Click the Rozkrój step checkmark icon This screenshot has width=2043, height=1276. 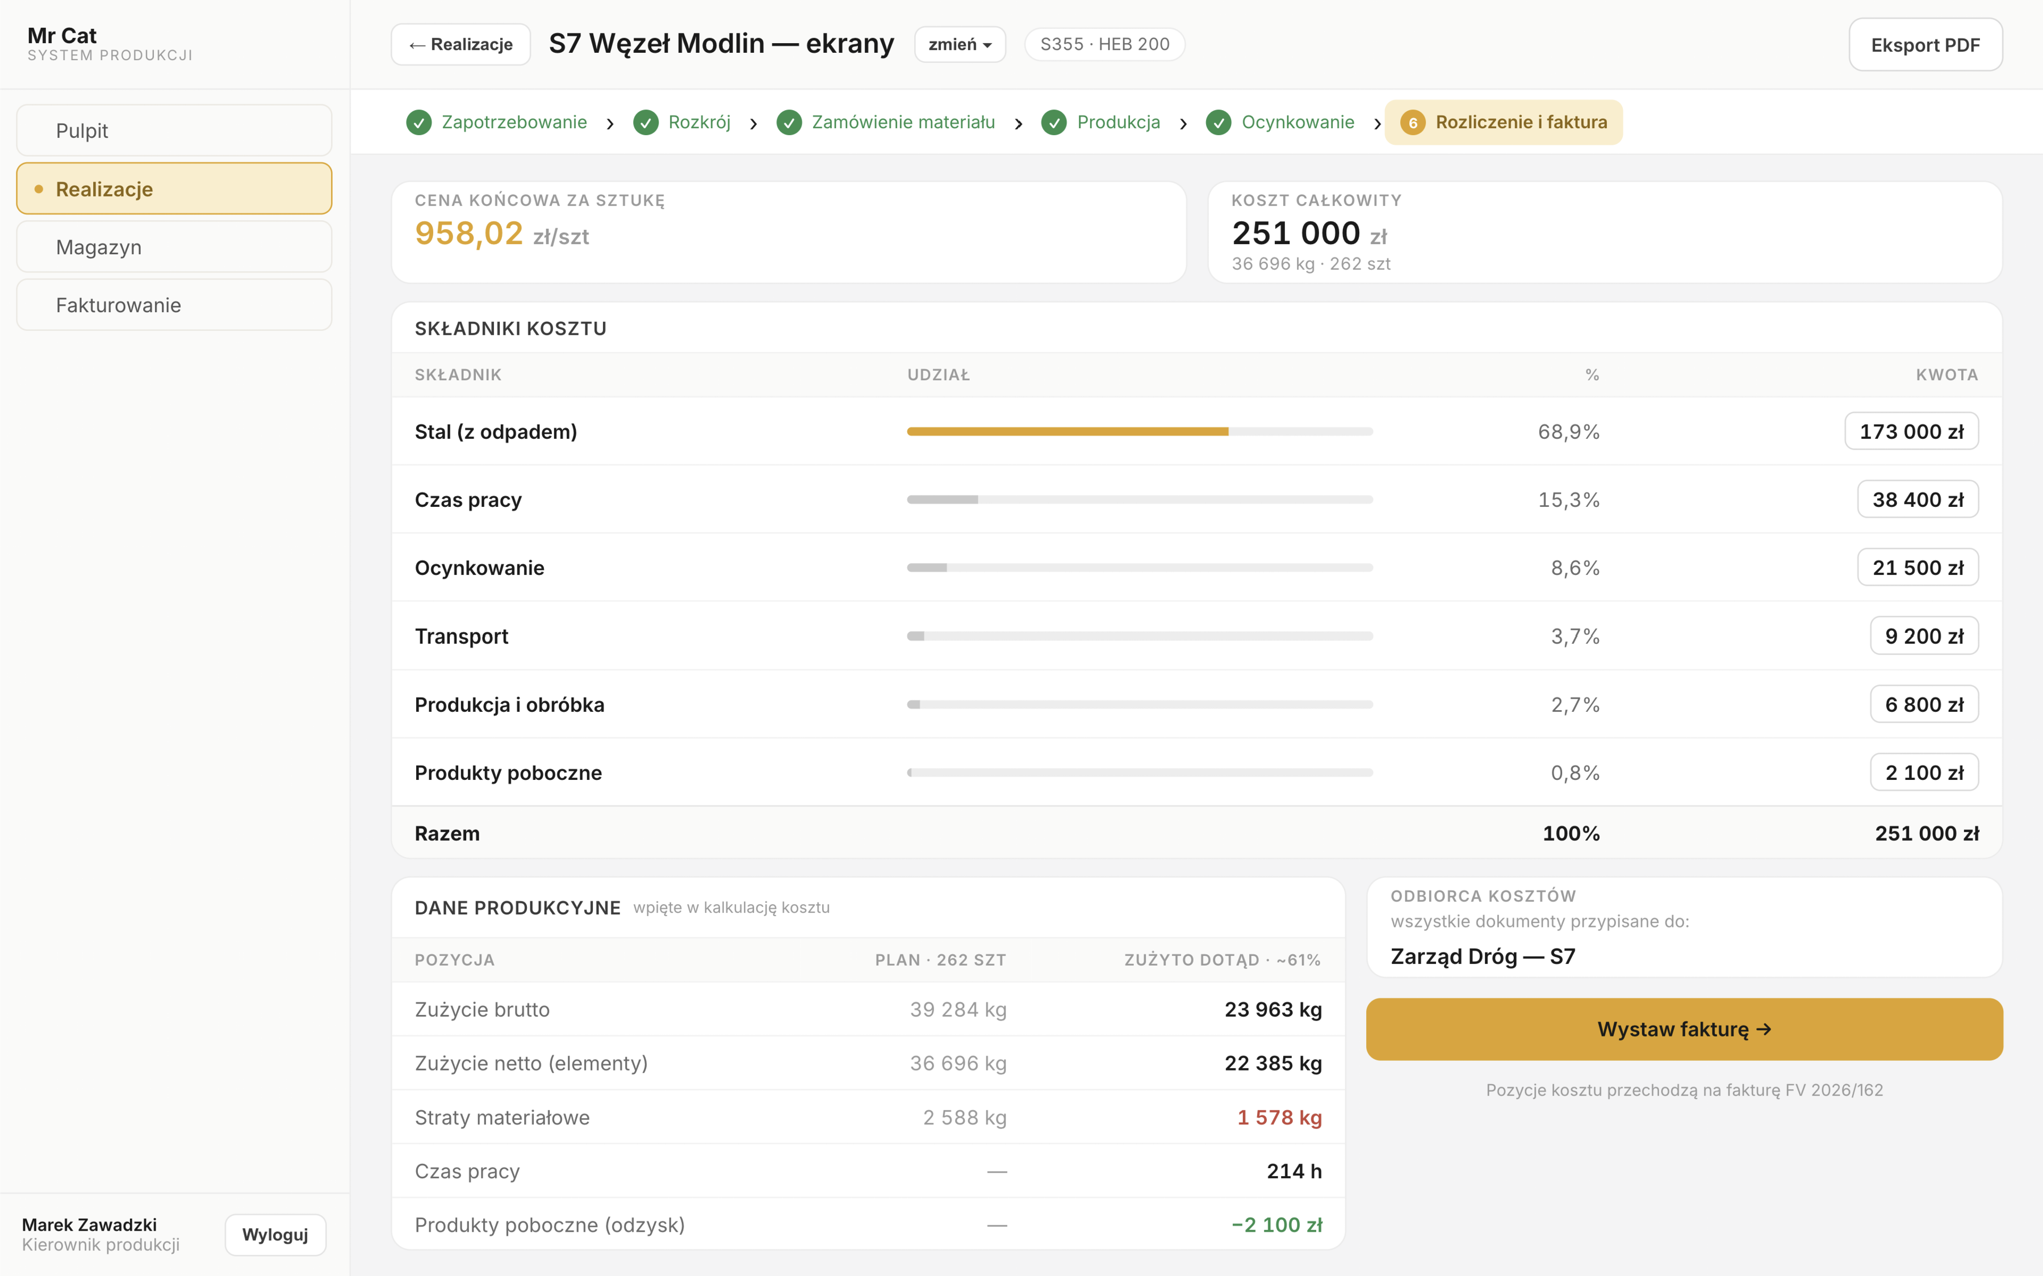646,123
